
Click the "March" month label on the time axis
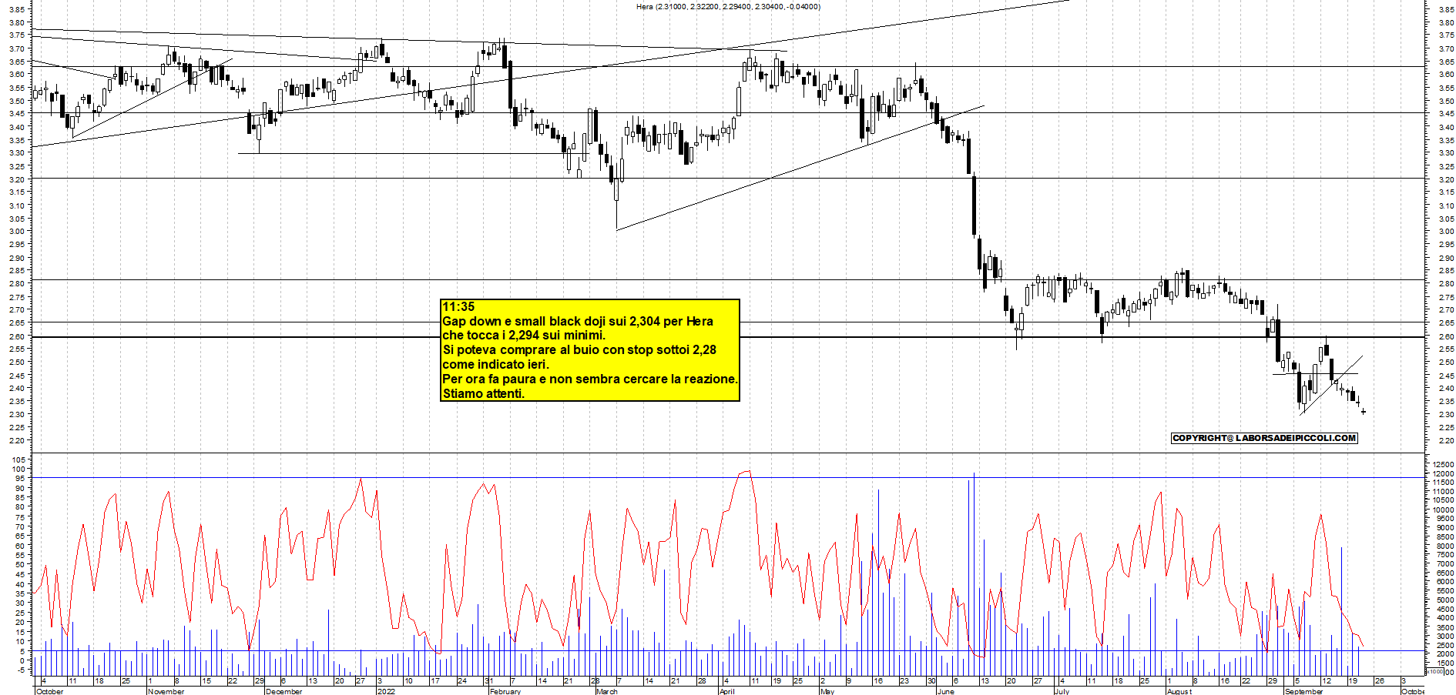[607, 691]
